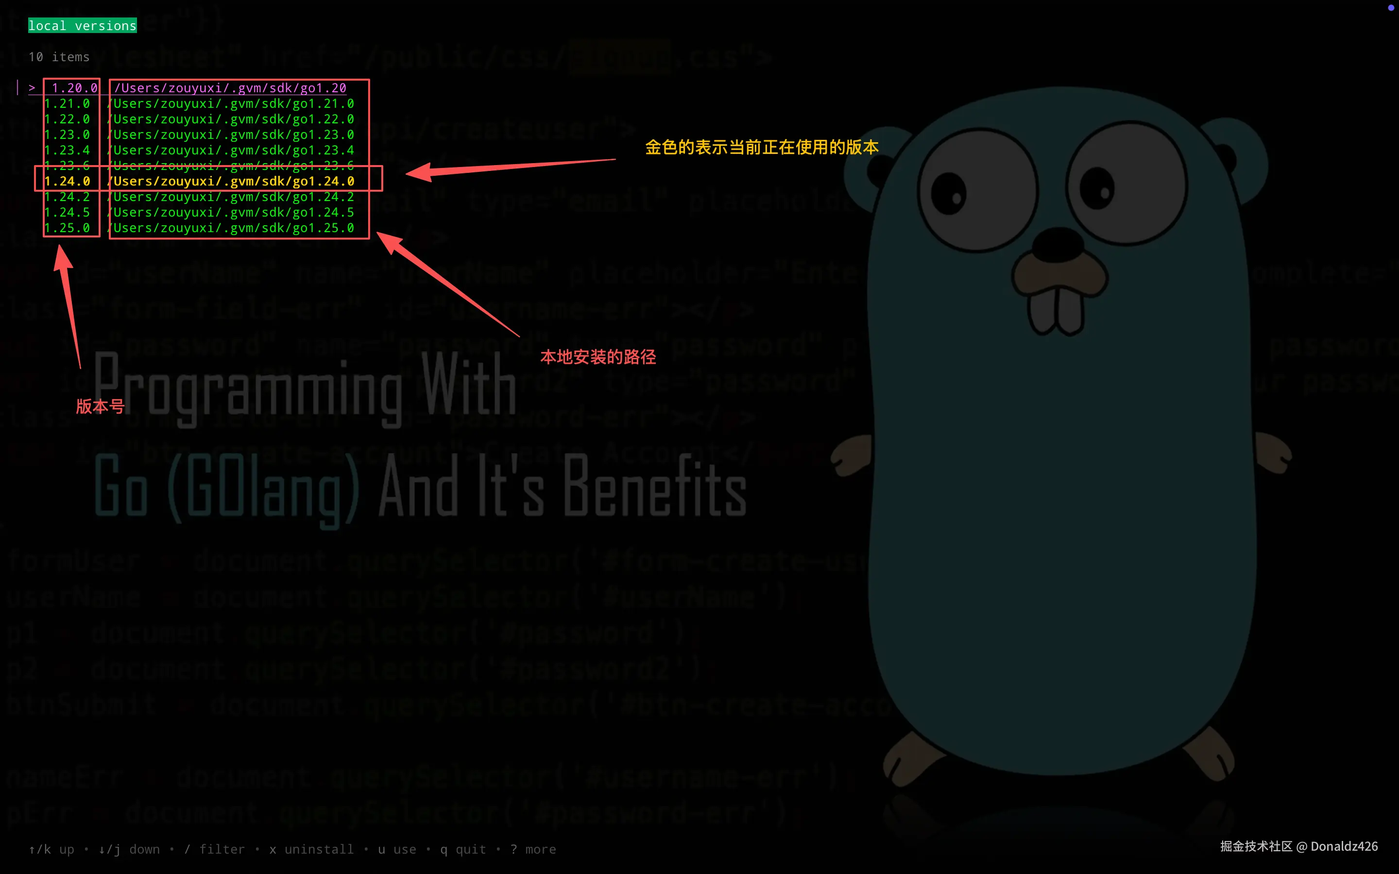1399x874 pixels.
Task: Click the 'q quit' help hint
Action: click(463, 849)
